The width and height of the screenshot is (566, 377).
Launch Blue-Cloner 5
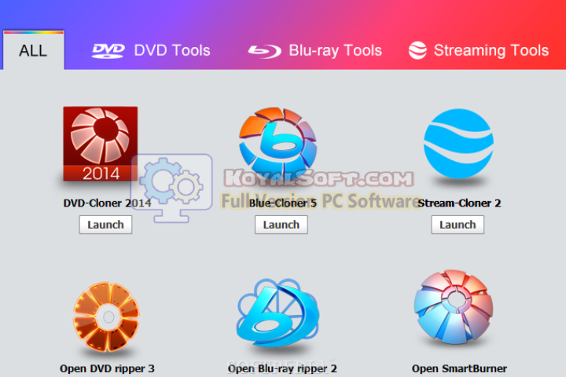tap(281, 225)
